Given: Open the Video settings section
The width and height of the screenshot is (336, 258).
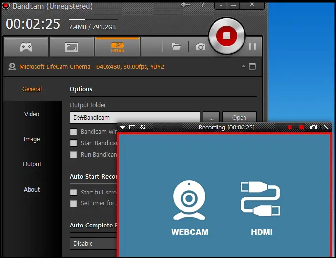Looking at the screenshot, I should [31, 114].
